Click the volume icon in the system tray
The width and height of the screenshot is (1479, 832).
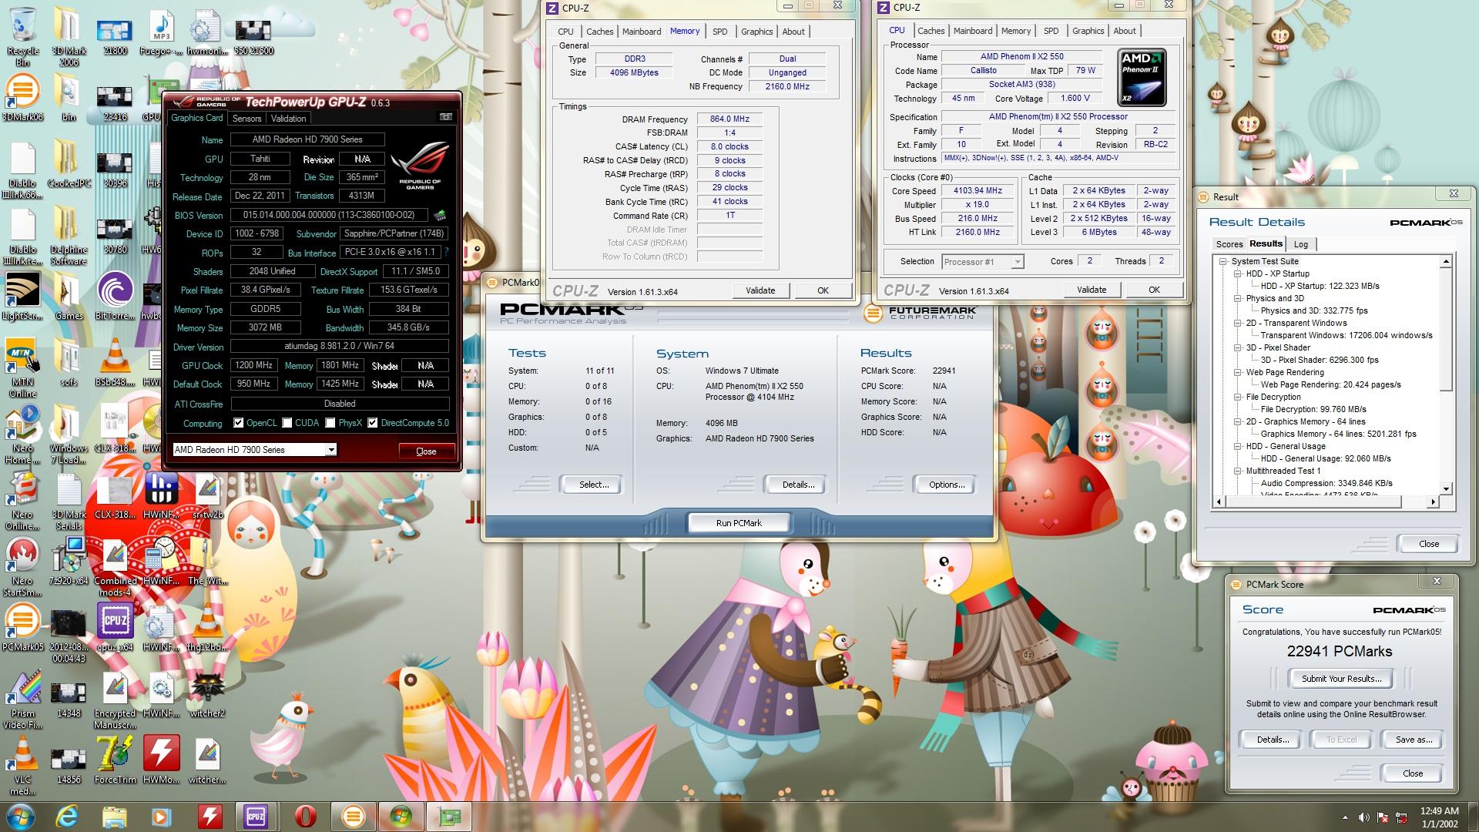[x=1364, y=817]
